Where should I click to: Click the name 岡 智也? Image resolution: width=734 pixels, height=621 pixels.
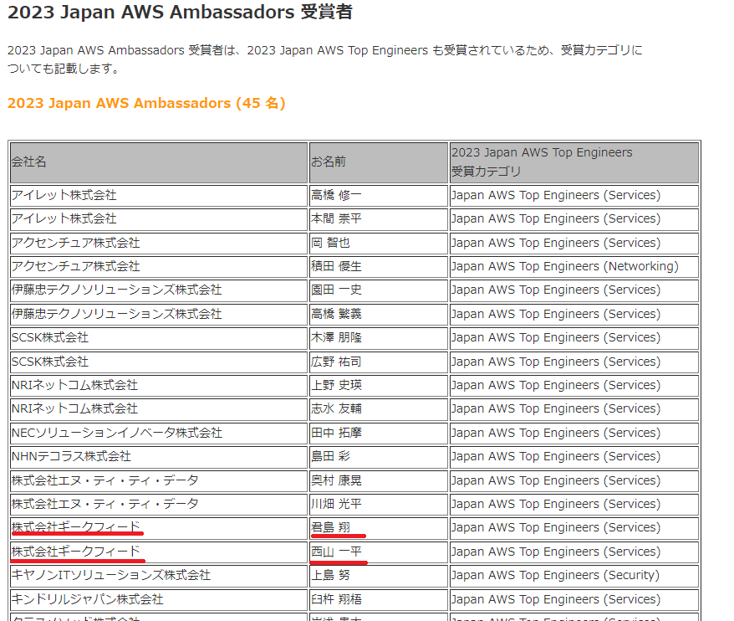click(330, 244)
